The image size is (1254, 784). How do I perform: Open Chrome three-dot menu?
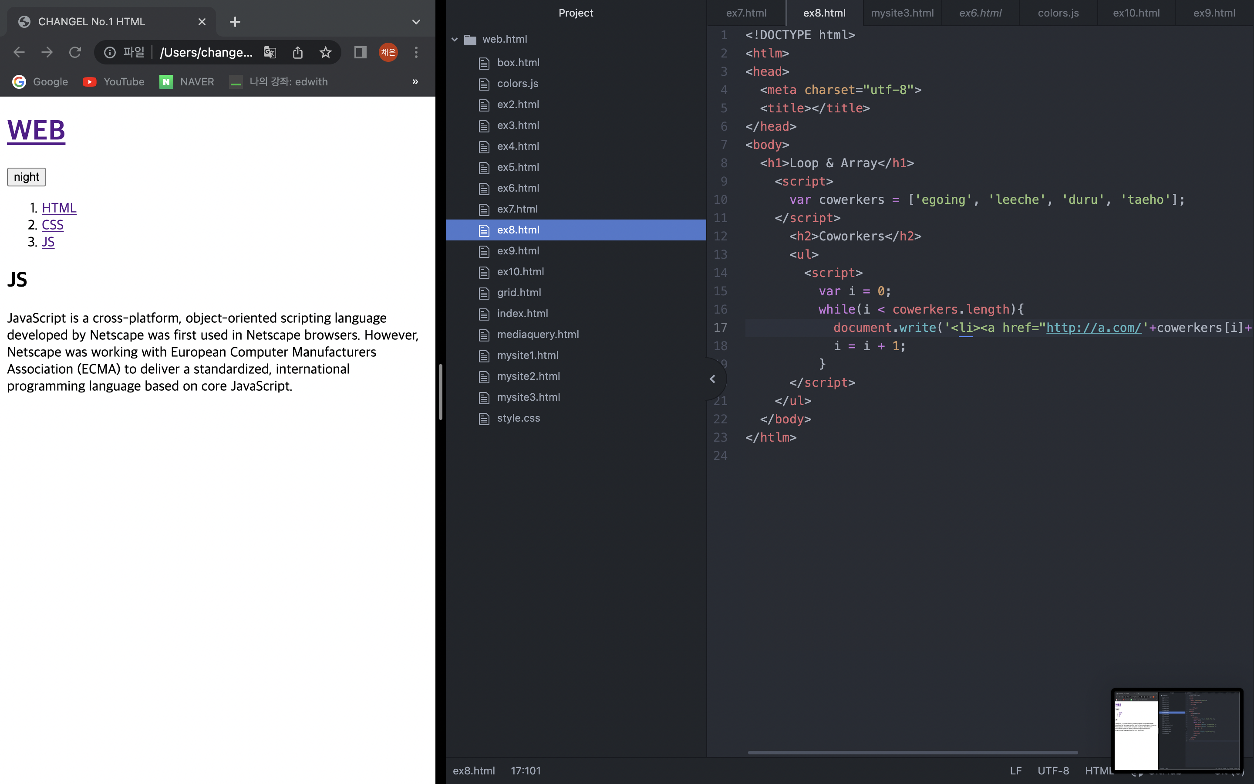pos(416,52)
